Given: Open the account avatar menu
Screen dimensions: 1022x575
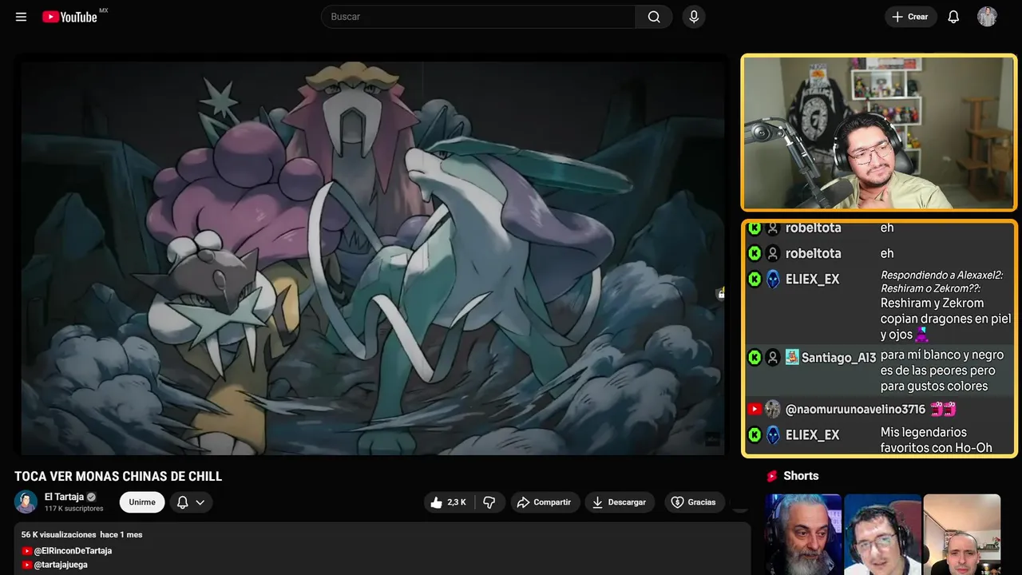Looking at the screenshot, I should click(987, 17).
